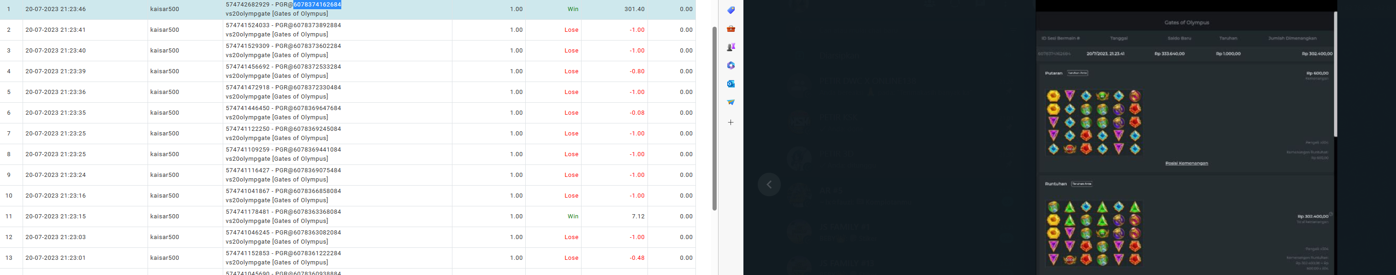This screenshot has width=1396, height=275.
Task: Click the Taruhan Ante badge next to Putaran
Action: coord(1077,73)
